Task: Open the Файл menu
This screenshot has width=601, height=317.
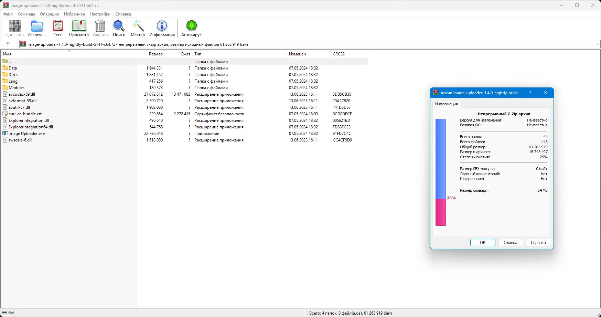Action: click(x=8, y=14)
